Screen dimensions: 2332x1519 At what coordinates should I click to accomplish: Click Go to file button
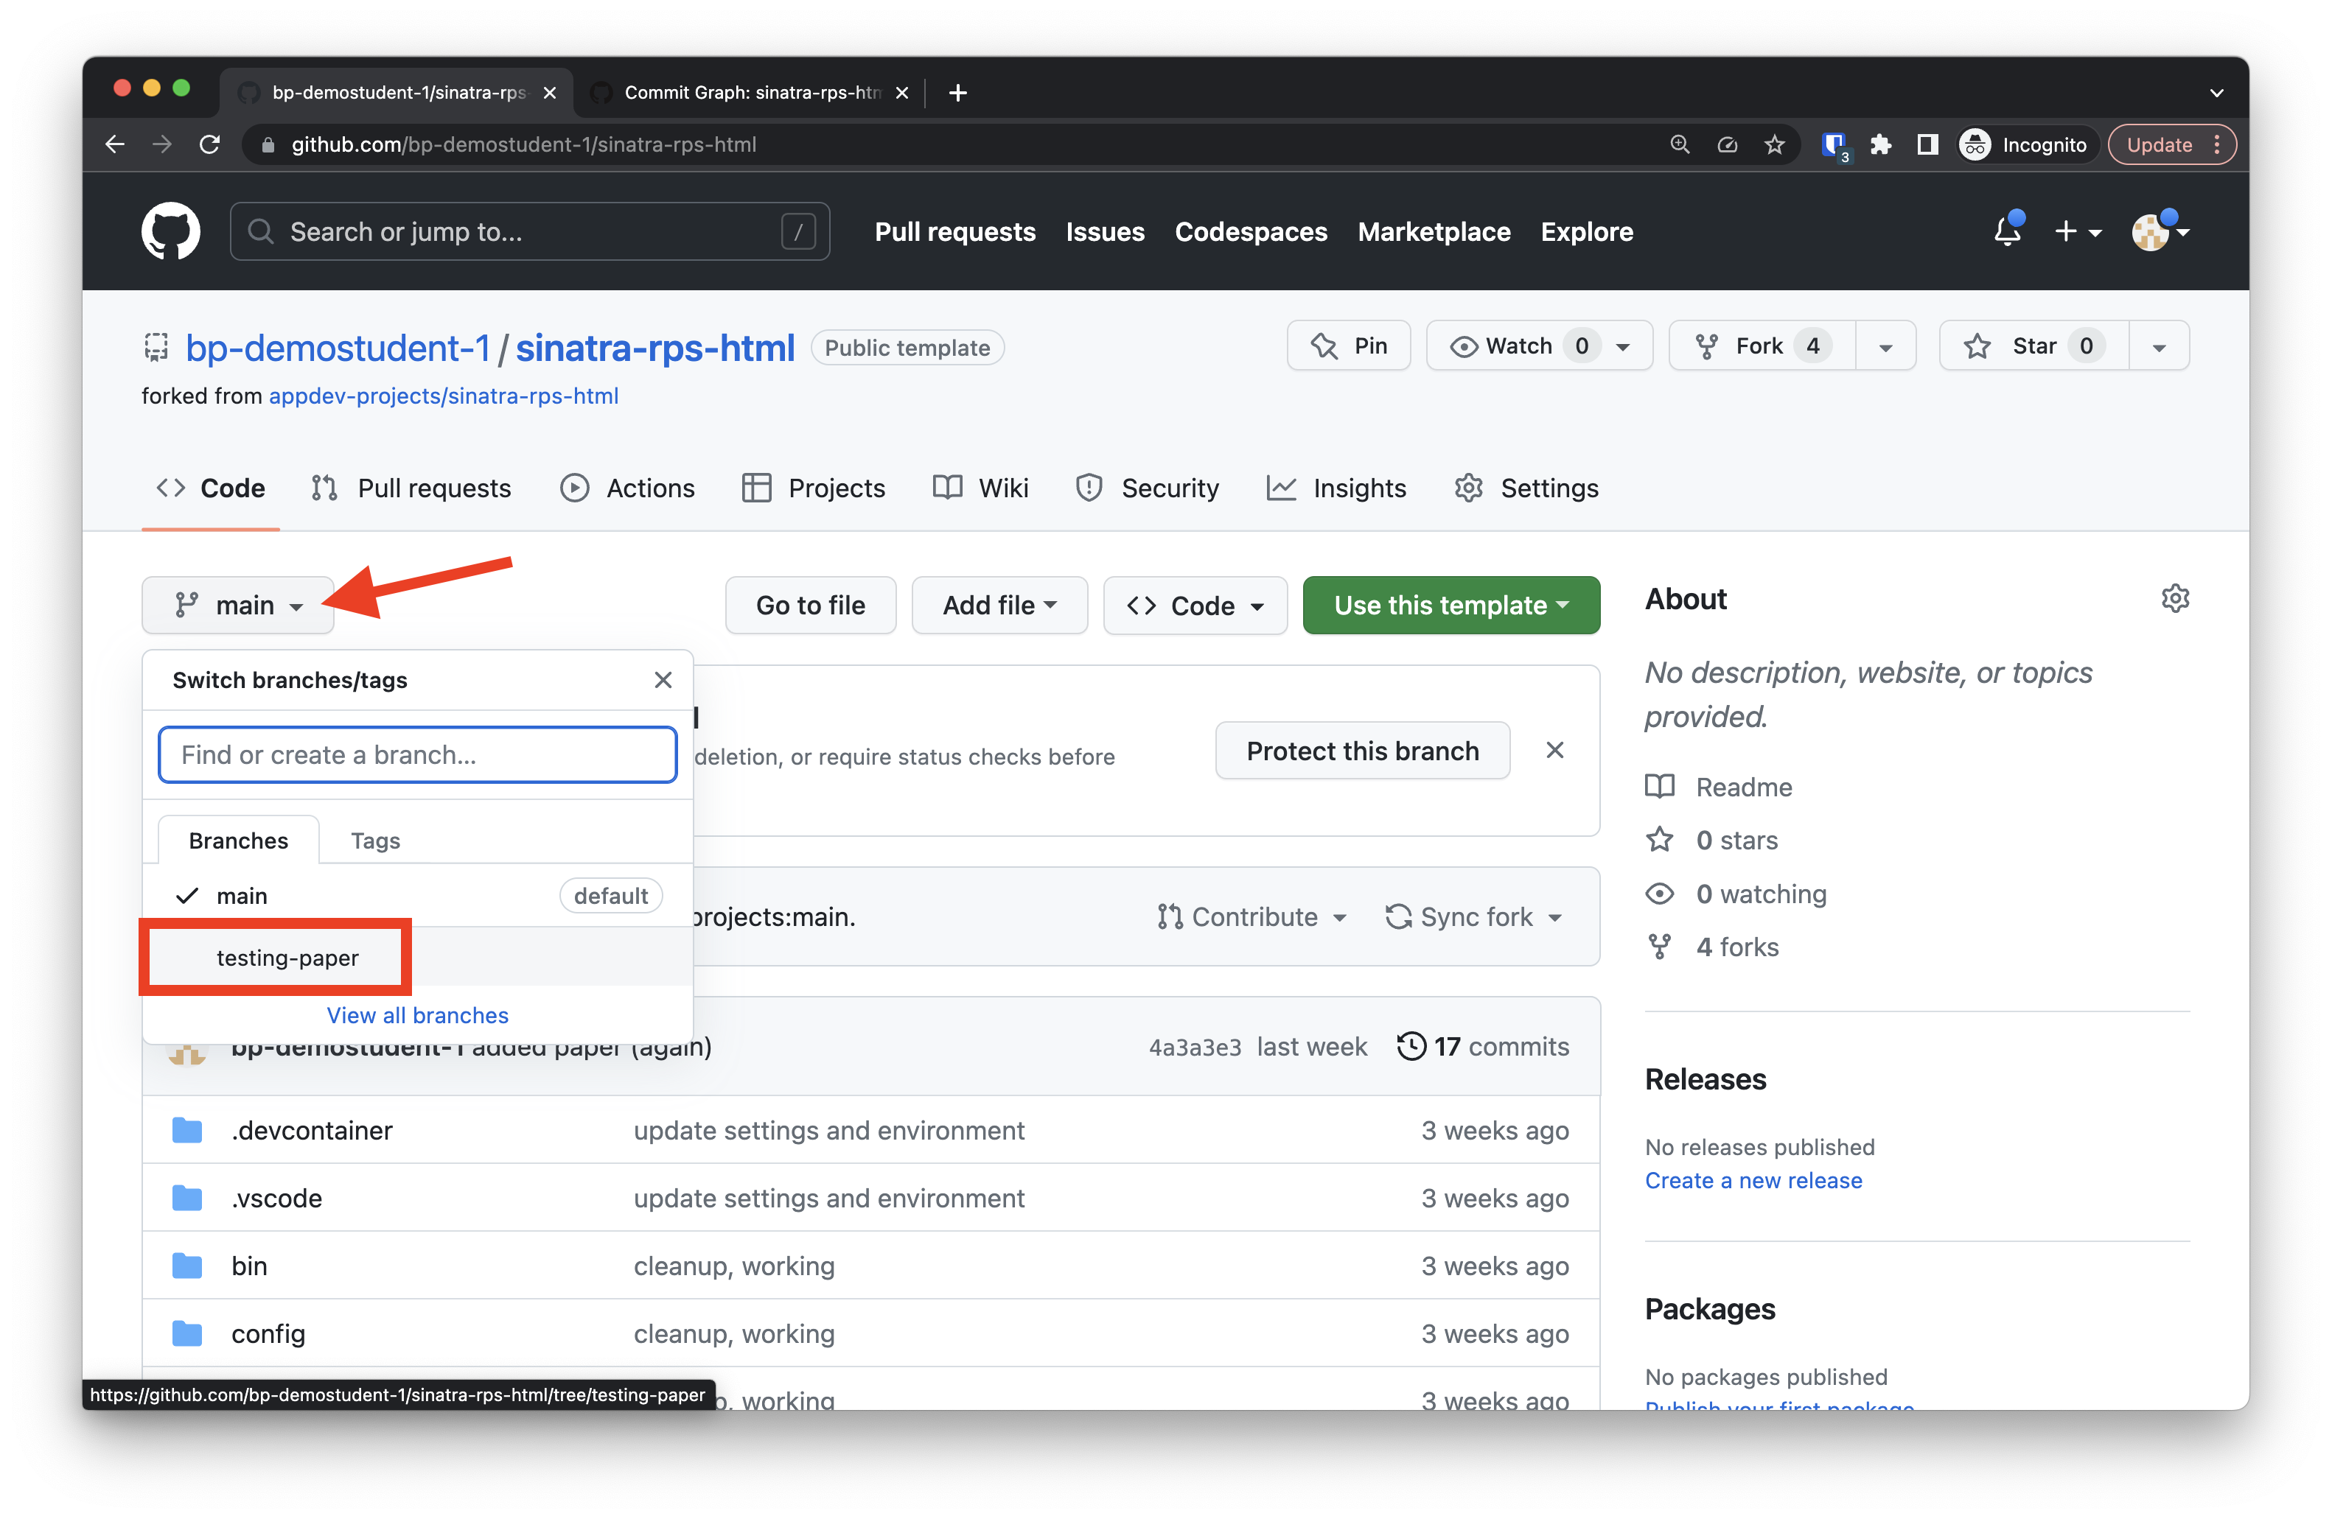tap(810, 606)
